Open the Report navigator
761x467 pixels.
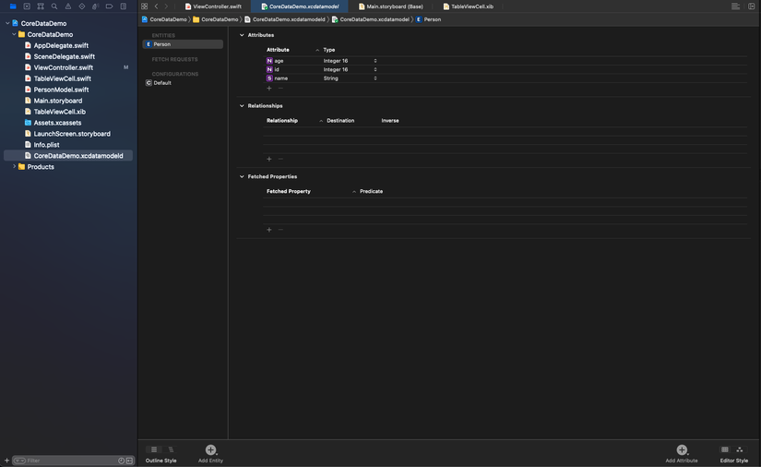(x=124, y=6)
